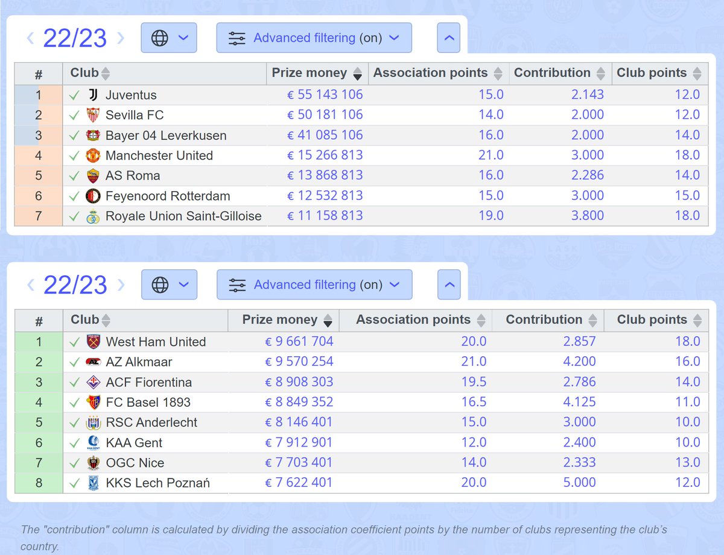
Task: Sort bottom table by Association points
Action: pyautogui.click(x=481, y=320)
